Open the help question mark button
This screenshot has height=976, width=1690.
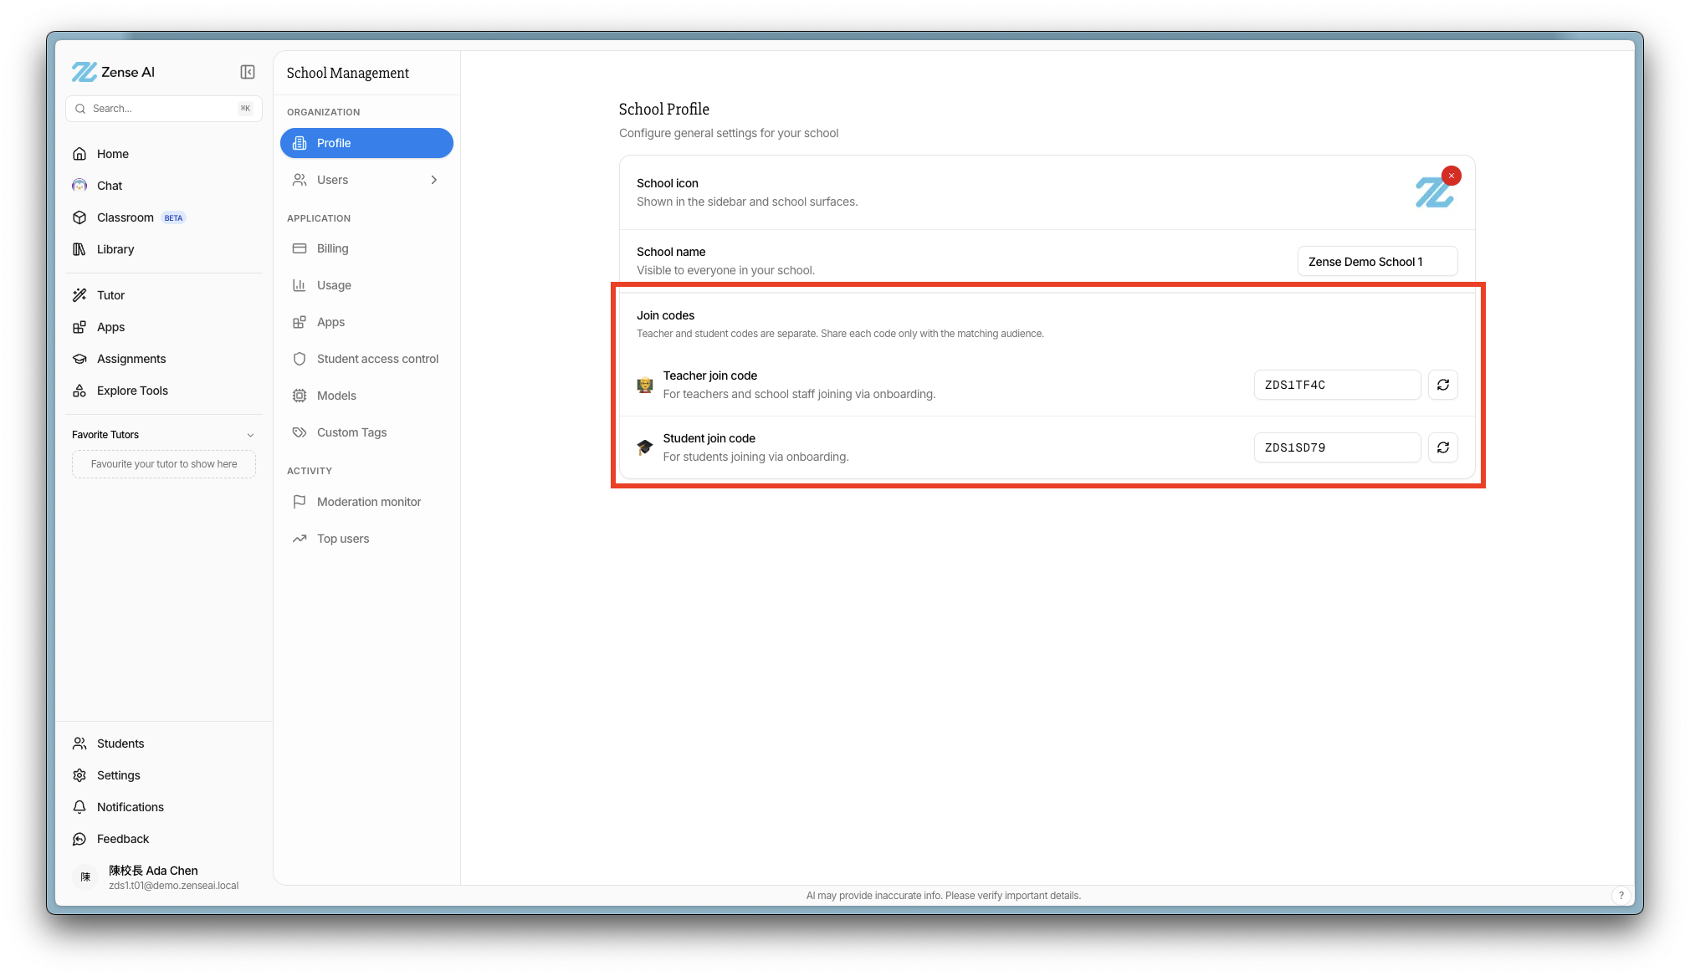1621,895
